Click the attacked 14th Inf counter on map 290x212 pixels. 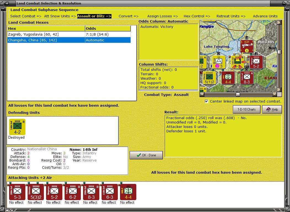[238, 62]
